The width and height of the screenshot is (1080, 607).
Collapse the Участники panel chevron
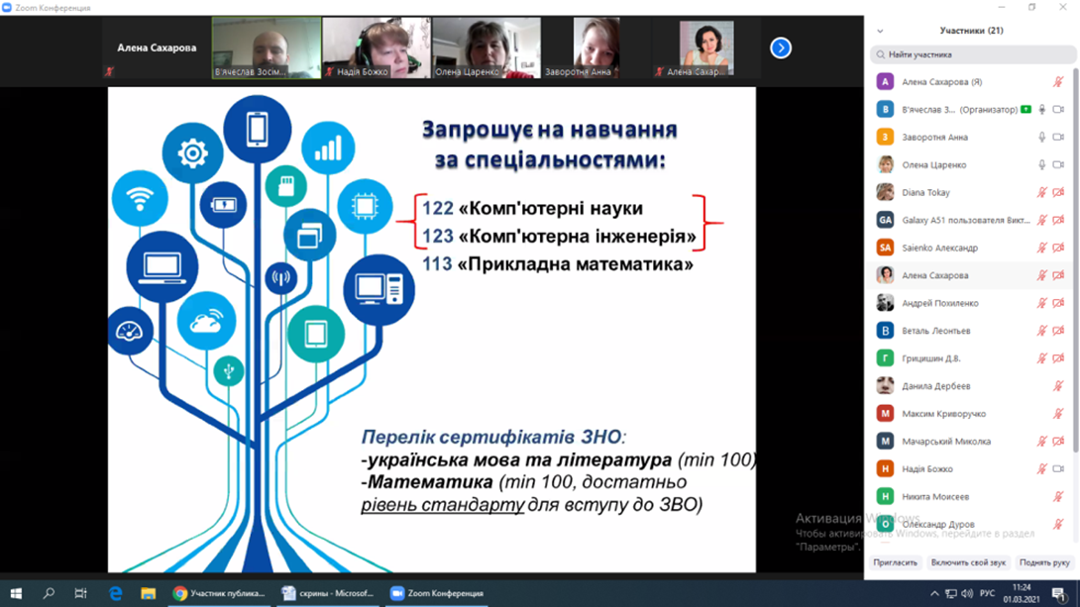point(880,32)
